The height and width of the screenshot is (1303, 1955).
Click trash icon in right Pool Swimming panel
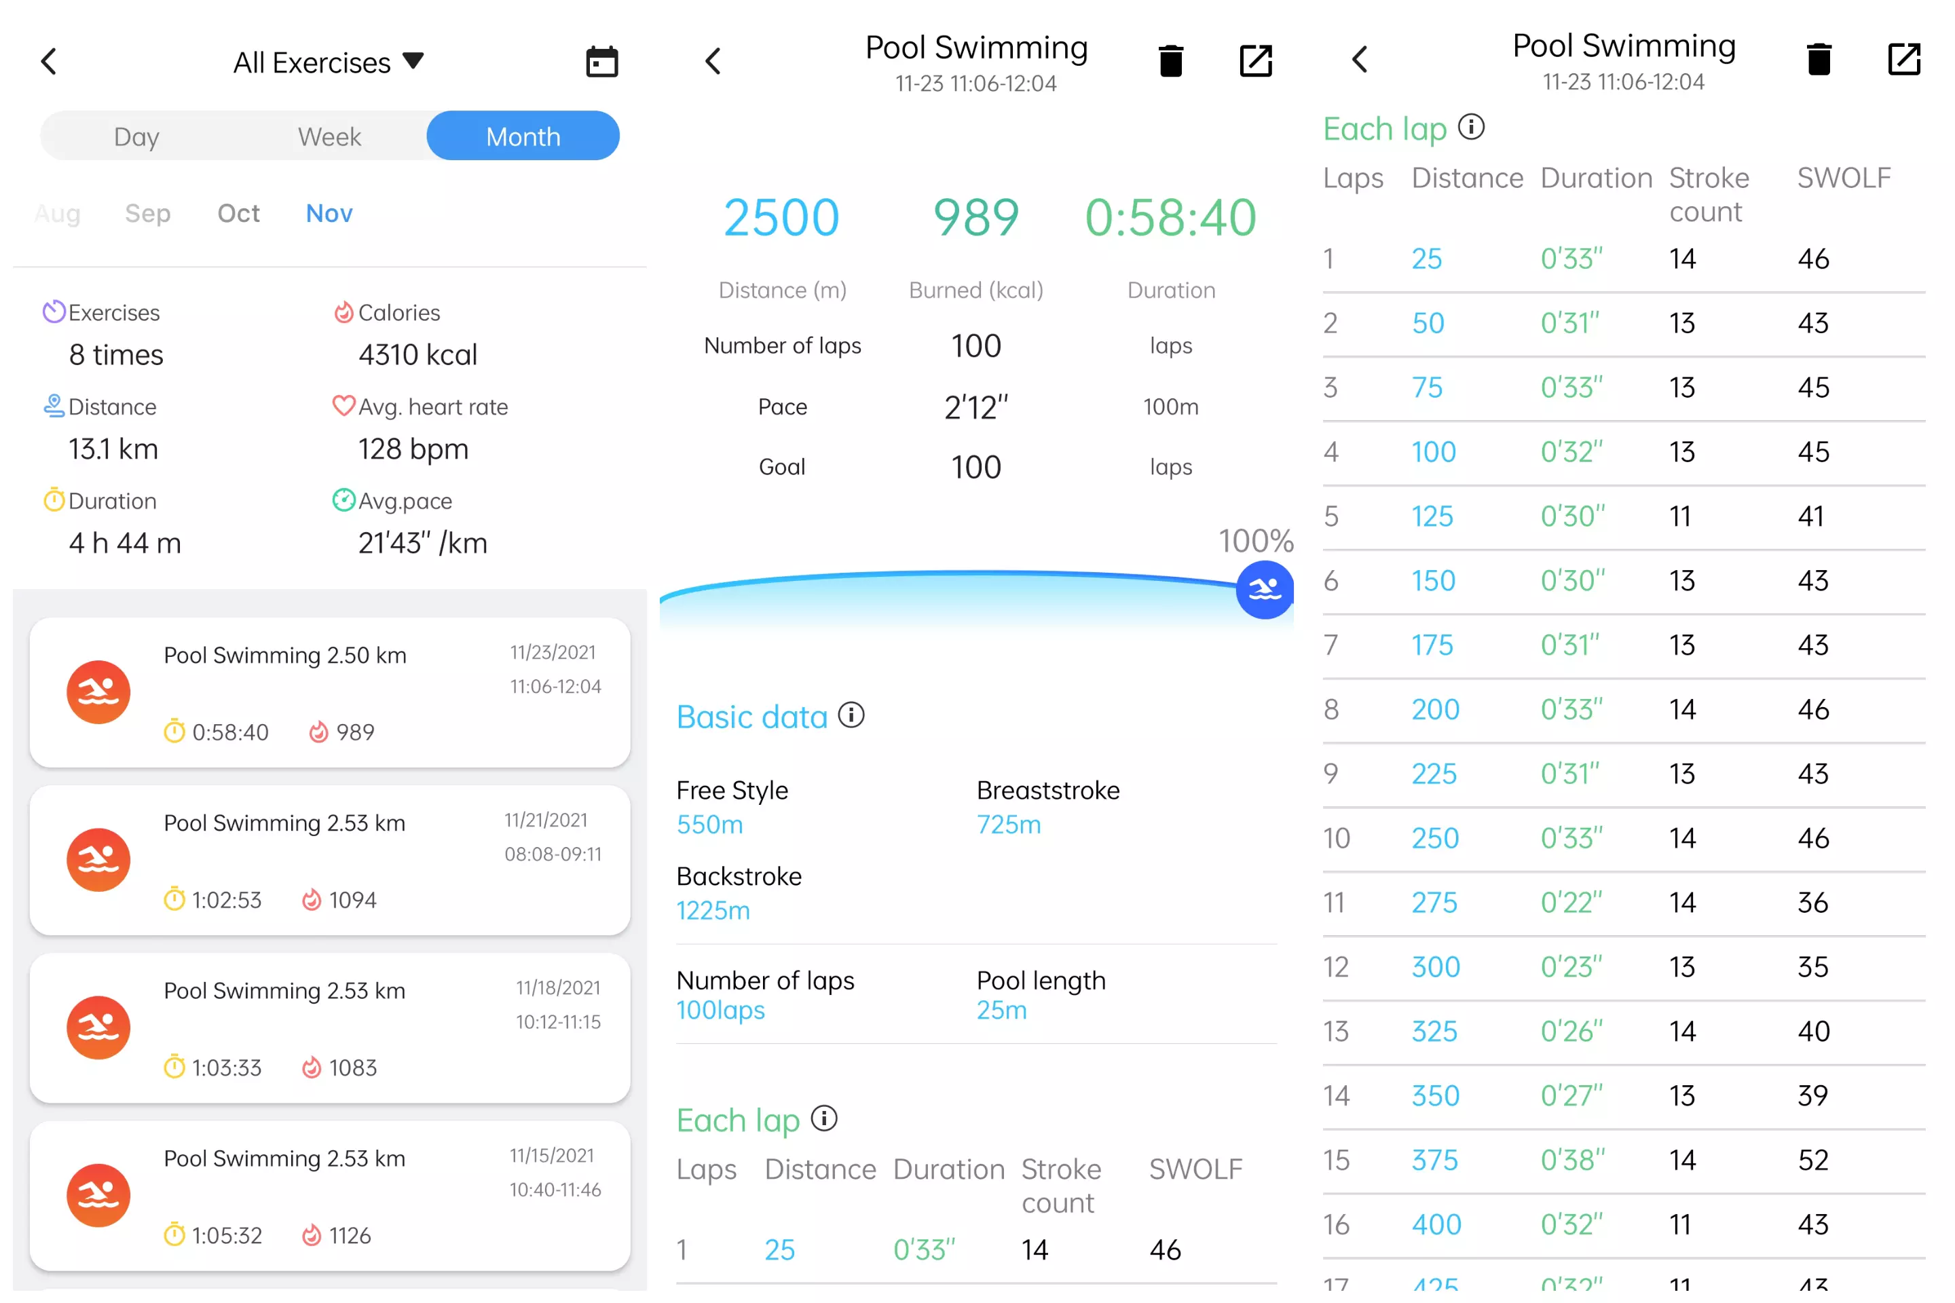1819,59
